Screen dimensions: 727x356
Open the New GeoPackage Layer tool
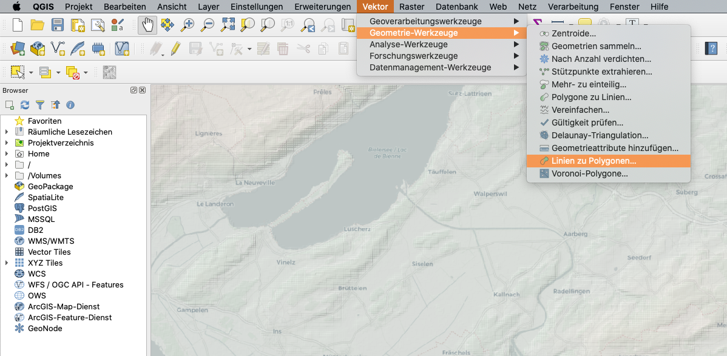click(x=38, y=48)
